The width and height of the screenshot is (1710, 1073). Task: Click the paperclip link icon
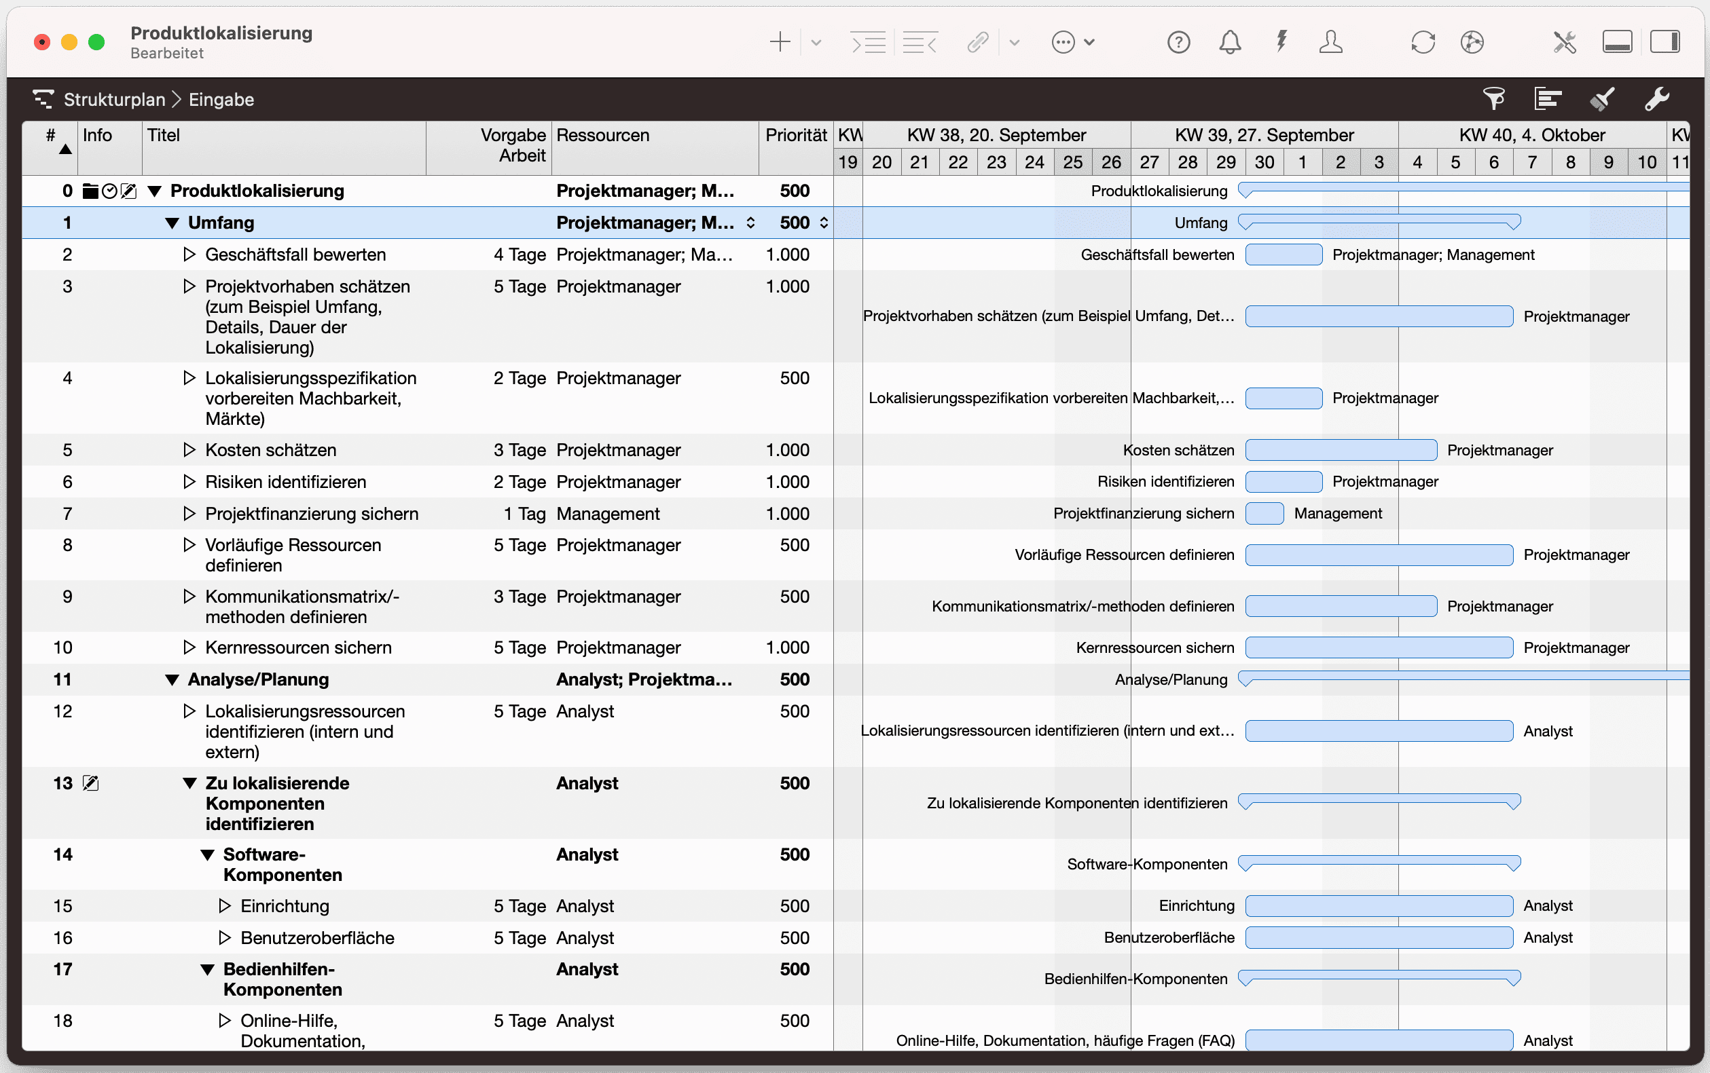point(978,43)
